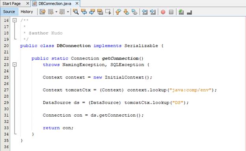Click the Uncomment lines icon

pyautogui.click(x=190, y=12)
